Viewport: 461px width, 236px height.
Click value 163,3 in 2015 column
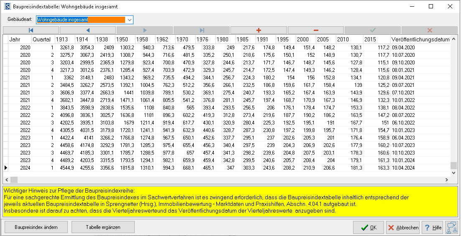[377, 168]
